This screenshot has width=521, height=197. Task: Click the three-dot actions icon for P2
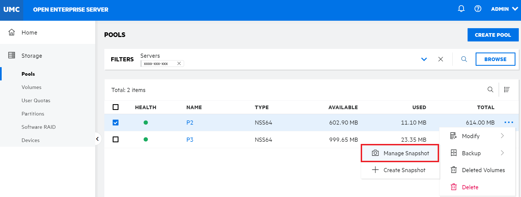509,122
